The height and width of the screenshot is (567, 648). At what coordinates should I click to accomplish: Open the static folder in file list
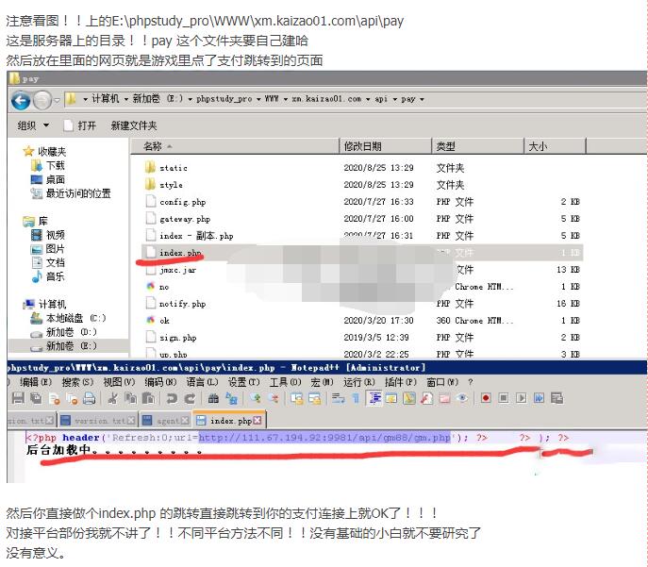[173, 168]
